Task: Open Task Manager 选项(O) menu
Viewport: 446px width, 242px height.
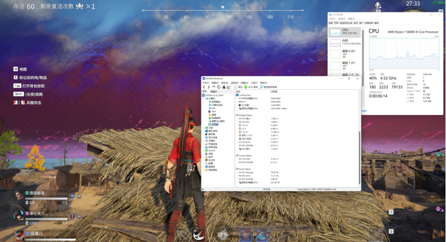Action: tap(342, 19)
